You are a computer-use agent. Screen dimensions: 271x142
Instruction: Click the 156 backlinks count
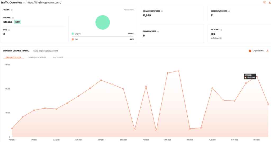213,34
